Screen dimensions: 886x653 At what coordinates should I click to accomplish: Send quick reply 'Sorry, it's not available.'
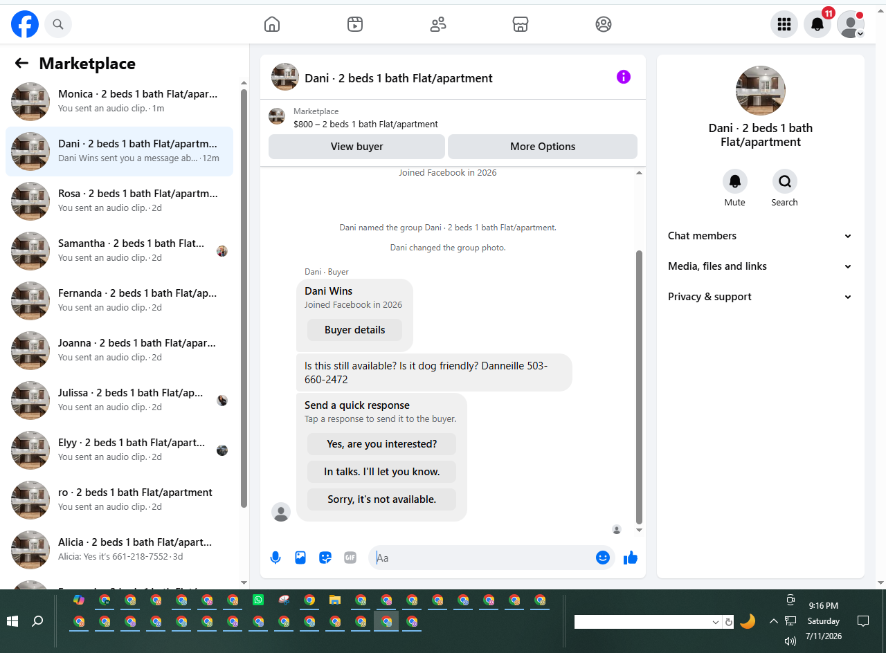click(x=381, y=499)
